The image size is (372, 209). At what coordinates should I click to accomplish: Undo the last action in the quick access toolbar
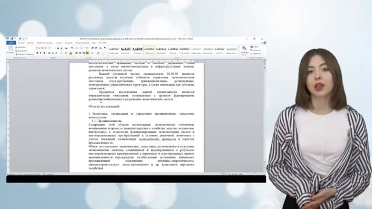pyautogui.click(x=15, y=38)
